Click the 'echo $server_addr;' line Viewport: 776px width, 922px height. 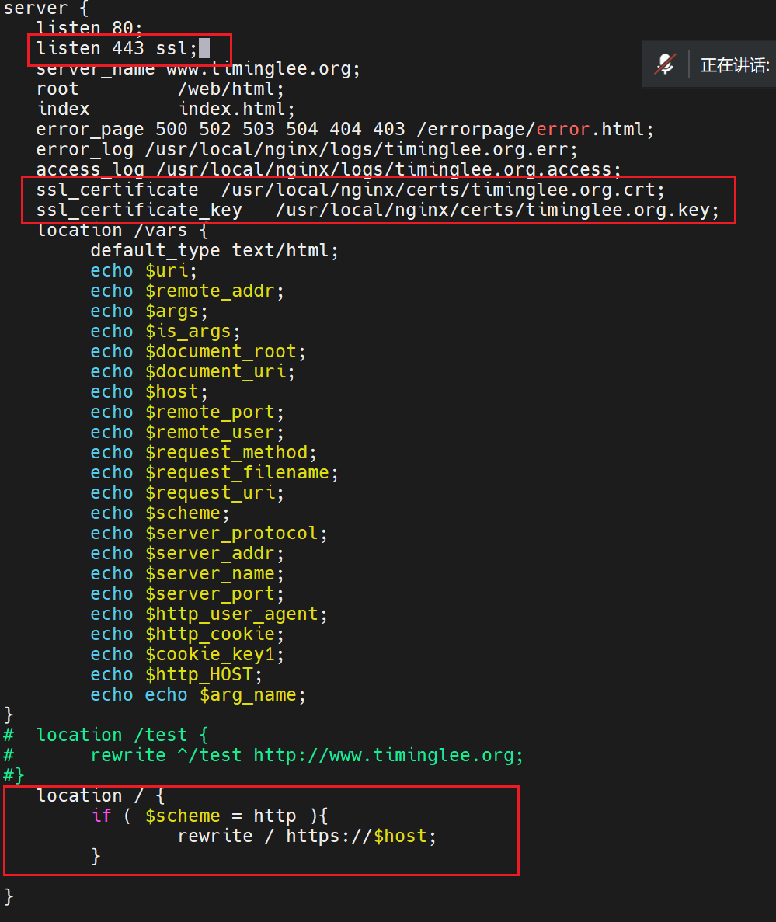point(187,553)
